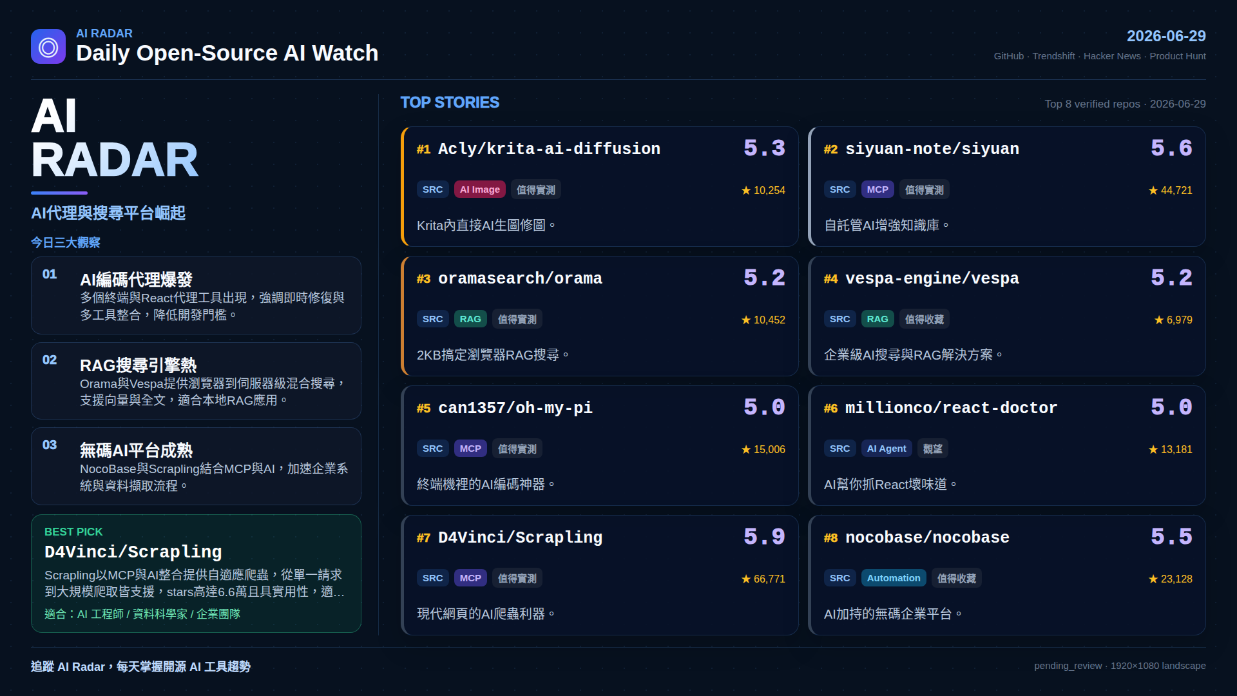Click the 今日三大觀察 section label

click(66, 242)
